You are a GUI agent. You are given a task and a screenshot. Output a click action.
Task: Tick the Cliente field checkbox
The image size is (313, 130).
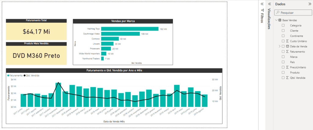283,31
